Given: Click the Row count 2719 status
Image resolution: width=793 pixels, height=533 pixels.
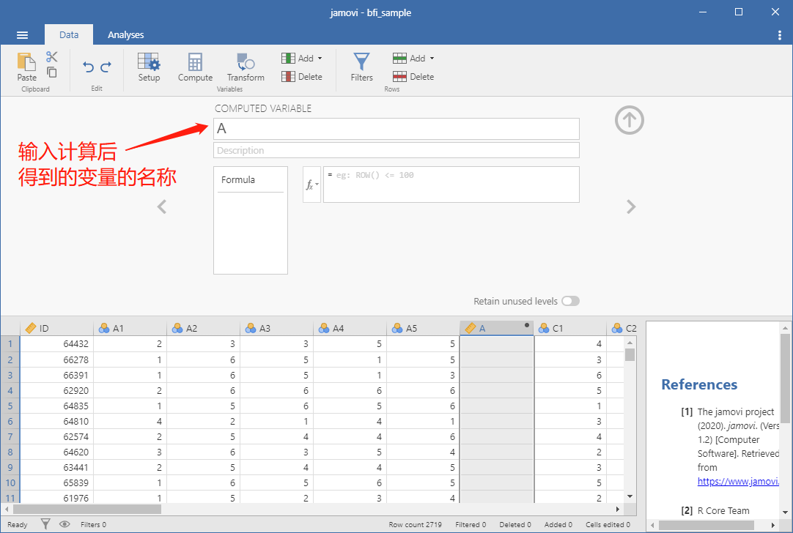Looking at the screenshot, I should 415,524.
